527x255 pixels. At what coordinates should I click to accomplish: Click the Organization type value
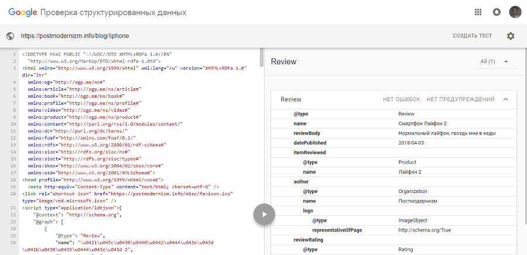click(x=412, y=192)
